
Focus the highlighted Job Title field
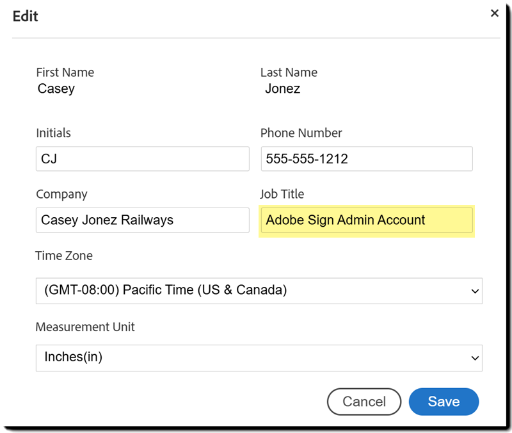pos(366,220)
